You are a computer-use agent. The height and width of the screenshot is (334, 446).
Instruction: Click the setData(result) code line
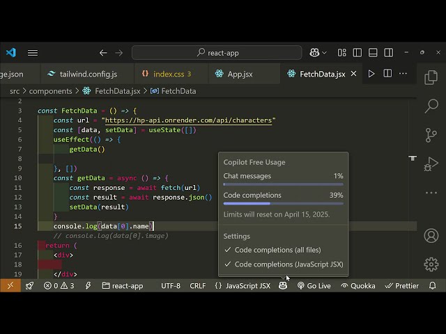click(99, 207)
